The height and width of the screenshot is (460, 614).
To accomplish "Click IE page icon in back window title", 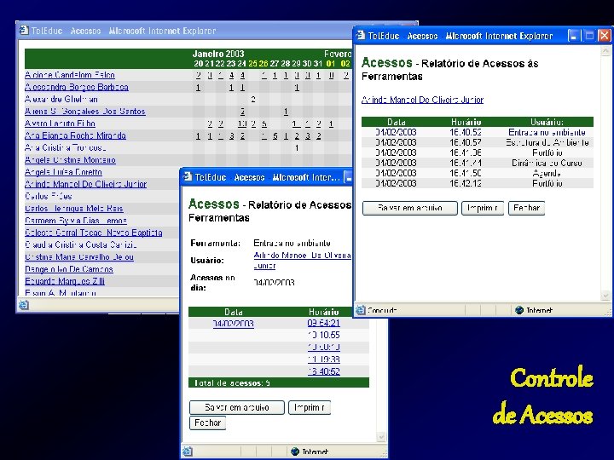I will coord(24,30).
